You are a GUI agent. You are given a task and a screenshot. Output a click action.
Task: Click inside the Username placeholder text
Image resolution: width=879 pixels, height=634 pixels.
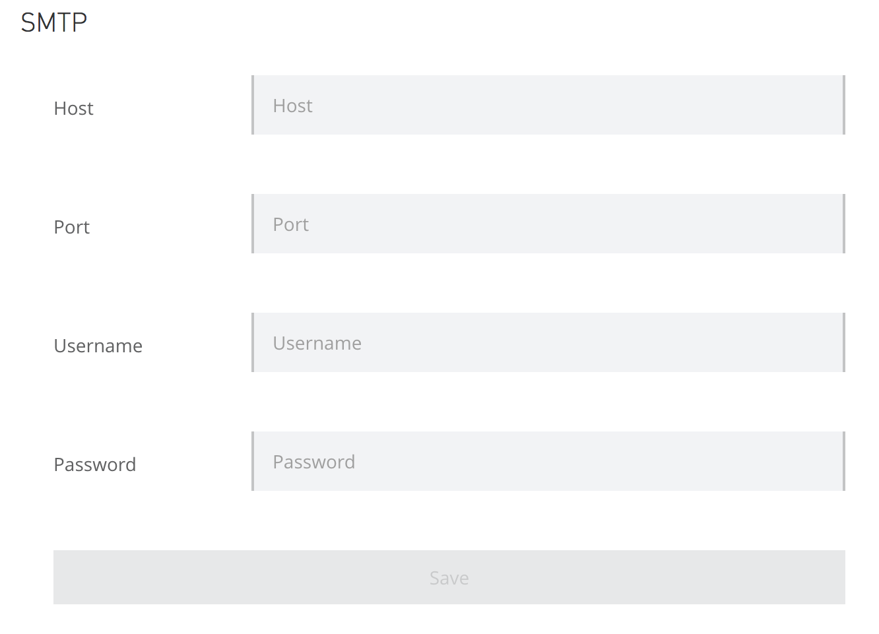click(317, 342)
